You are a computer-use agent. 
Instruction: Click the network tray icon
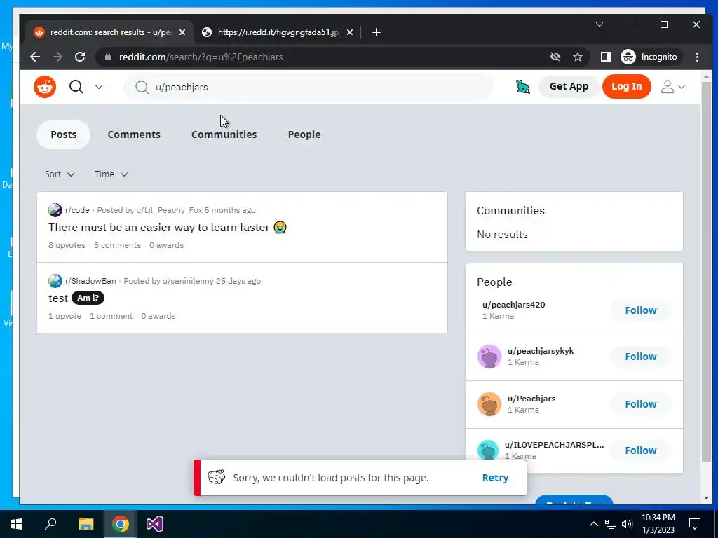[611, 524]
